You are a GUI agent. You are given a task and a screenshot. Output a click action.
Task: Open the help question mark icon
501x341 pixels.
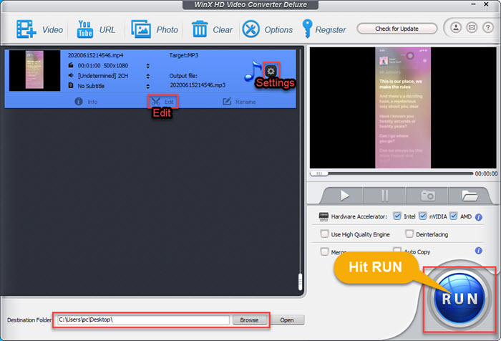488,28
